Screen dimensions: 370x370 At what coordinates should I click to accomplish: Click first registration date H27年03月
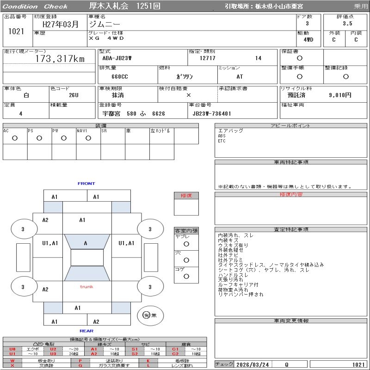[x=61, y=25]
